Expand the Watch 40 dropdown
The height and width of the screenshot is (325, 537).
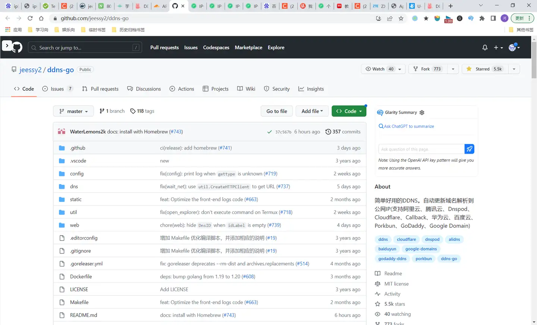point(383,69)
